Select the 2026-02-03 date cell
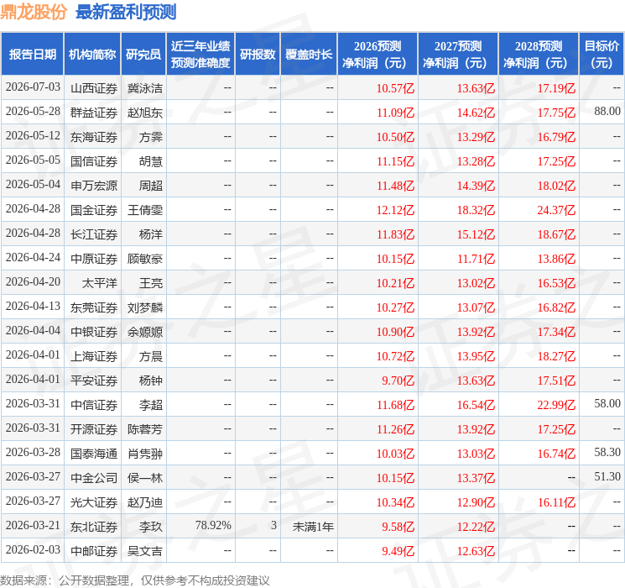Image resolution: width=625 pixels, height=588 pixels. coord(33,549)
